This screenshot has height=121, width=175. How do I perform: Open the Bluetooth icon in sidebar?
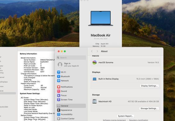pos(59,76)
